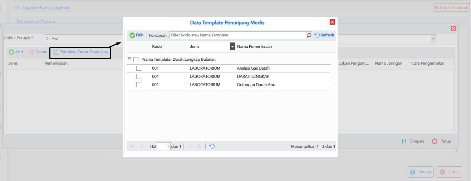Viewport: 471px width, 181px height.
Task: Tick the Golongan Darah Abo checkbox
Action: point(139,85)
